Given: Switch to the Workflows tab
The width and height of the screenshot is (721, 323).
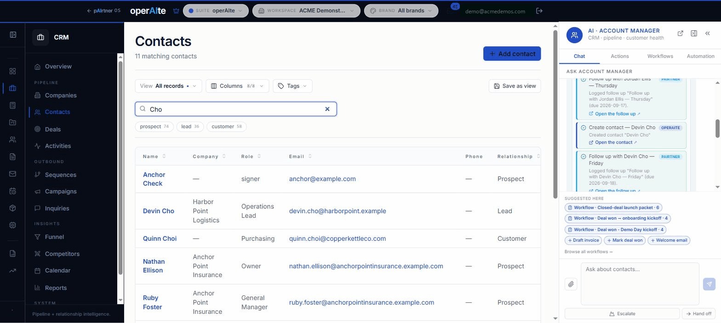Looking at the screenshot, I should coord(660,56).
